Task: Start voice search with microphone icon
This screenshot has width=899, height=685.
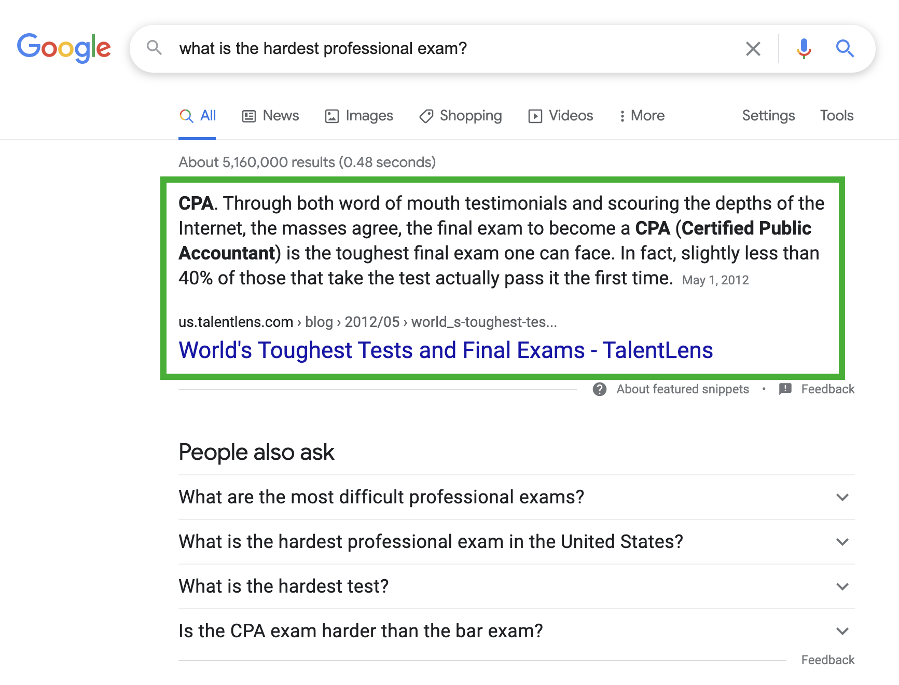Action: point(804,49)
